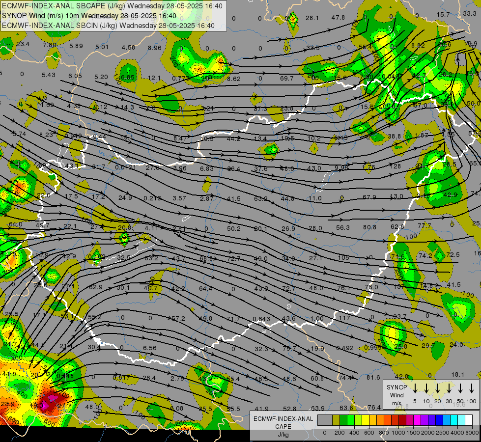The width and height of the screenshot is (481, 442).
Task: Click the map value 49.7
Action: [x=43, y=225]
